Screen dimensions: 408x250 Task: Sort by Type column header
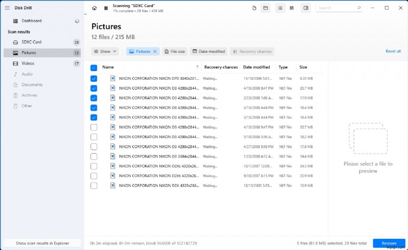(283, 67)
